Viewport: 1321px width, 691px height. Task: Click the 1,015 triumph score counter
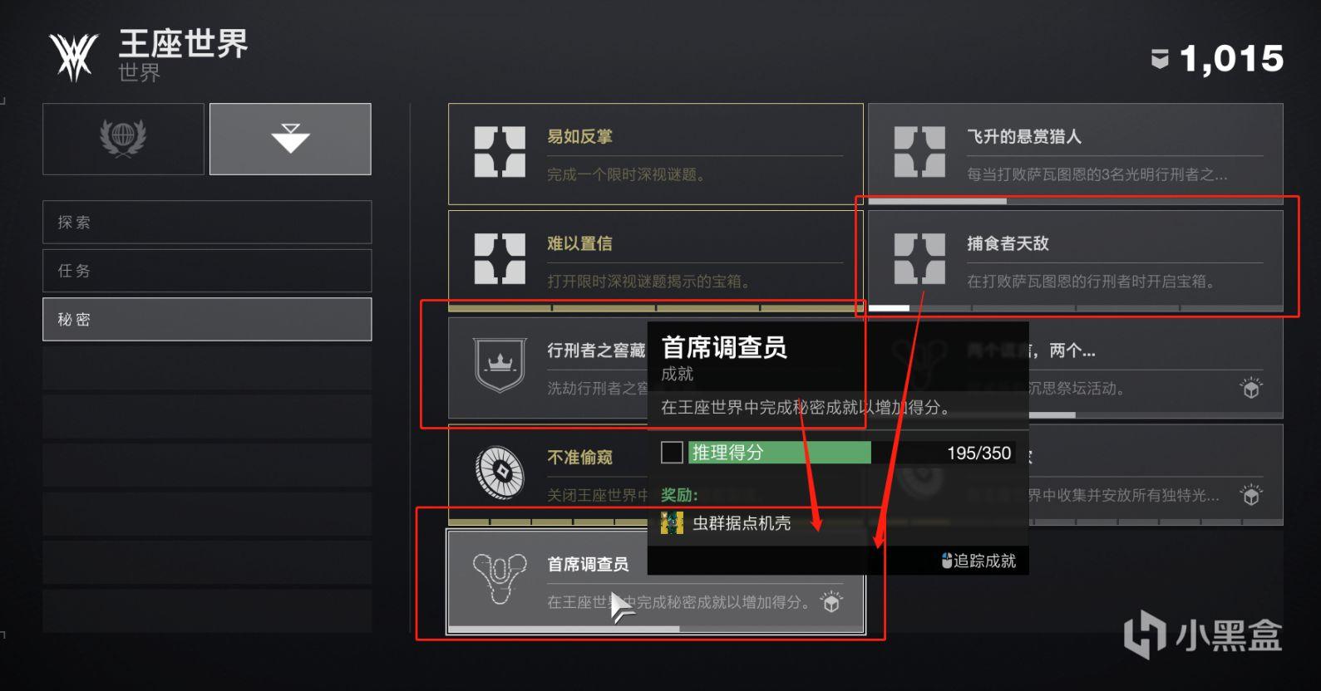click(1217, 59)
